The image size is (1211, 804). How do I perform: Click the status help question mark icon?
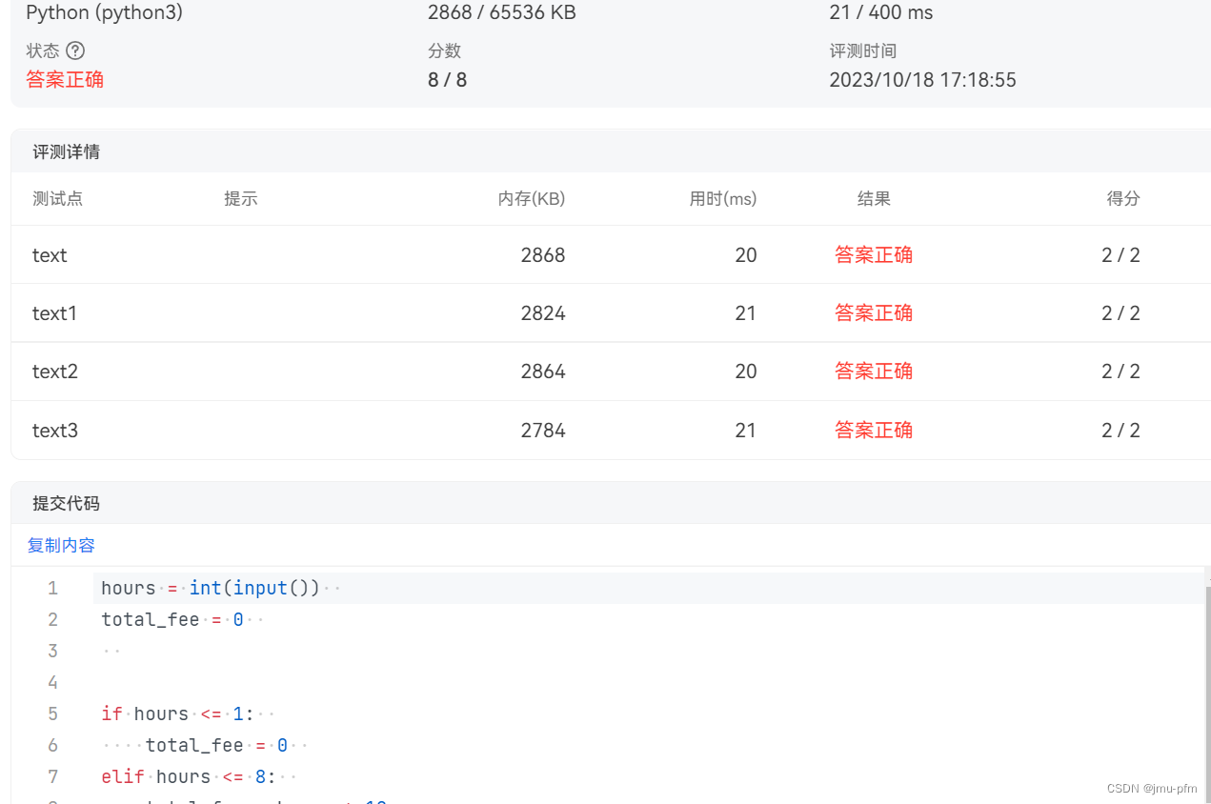75,50
